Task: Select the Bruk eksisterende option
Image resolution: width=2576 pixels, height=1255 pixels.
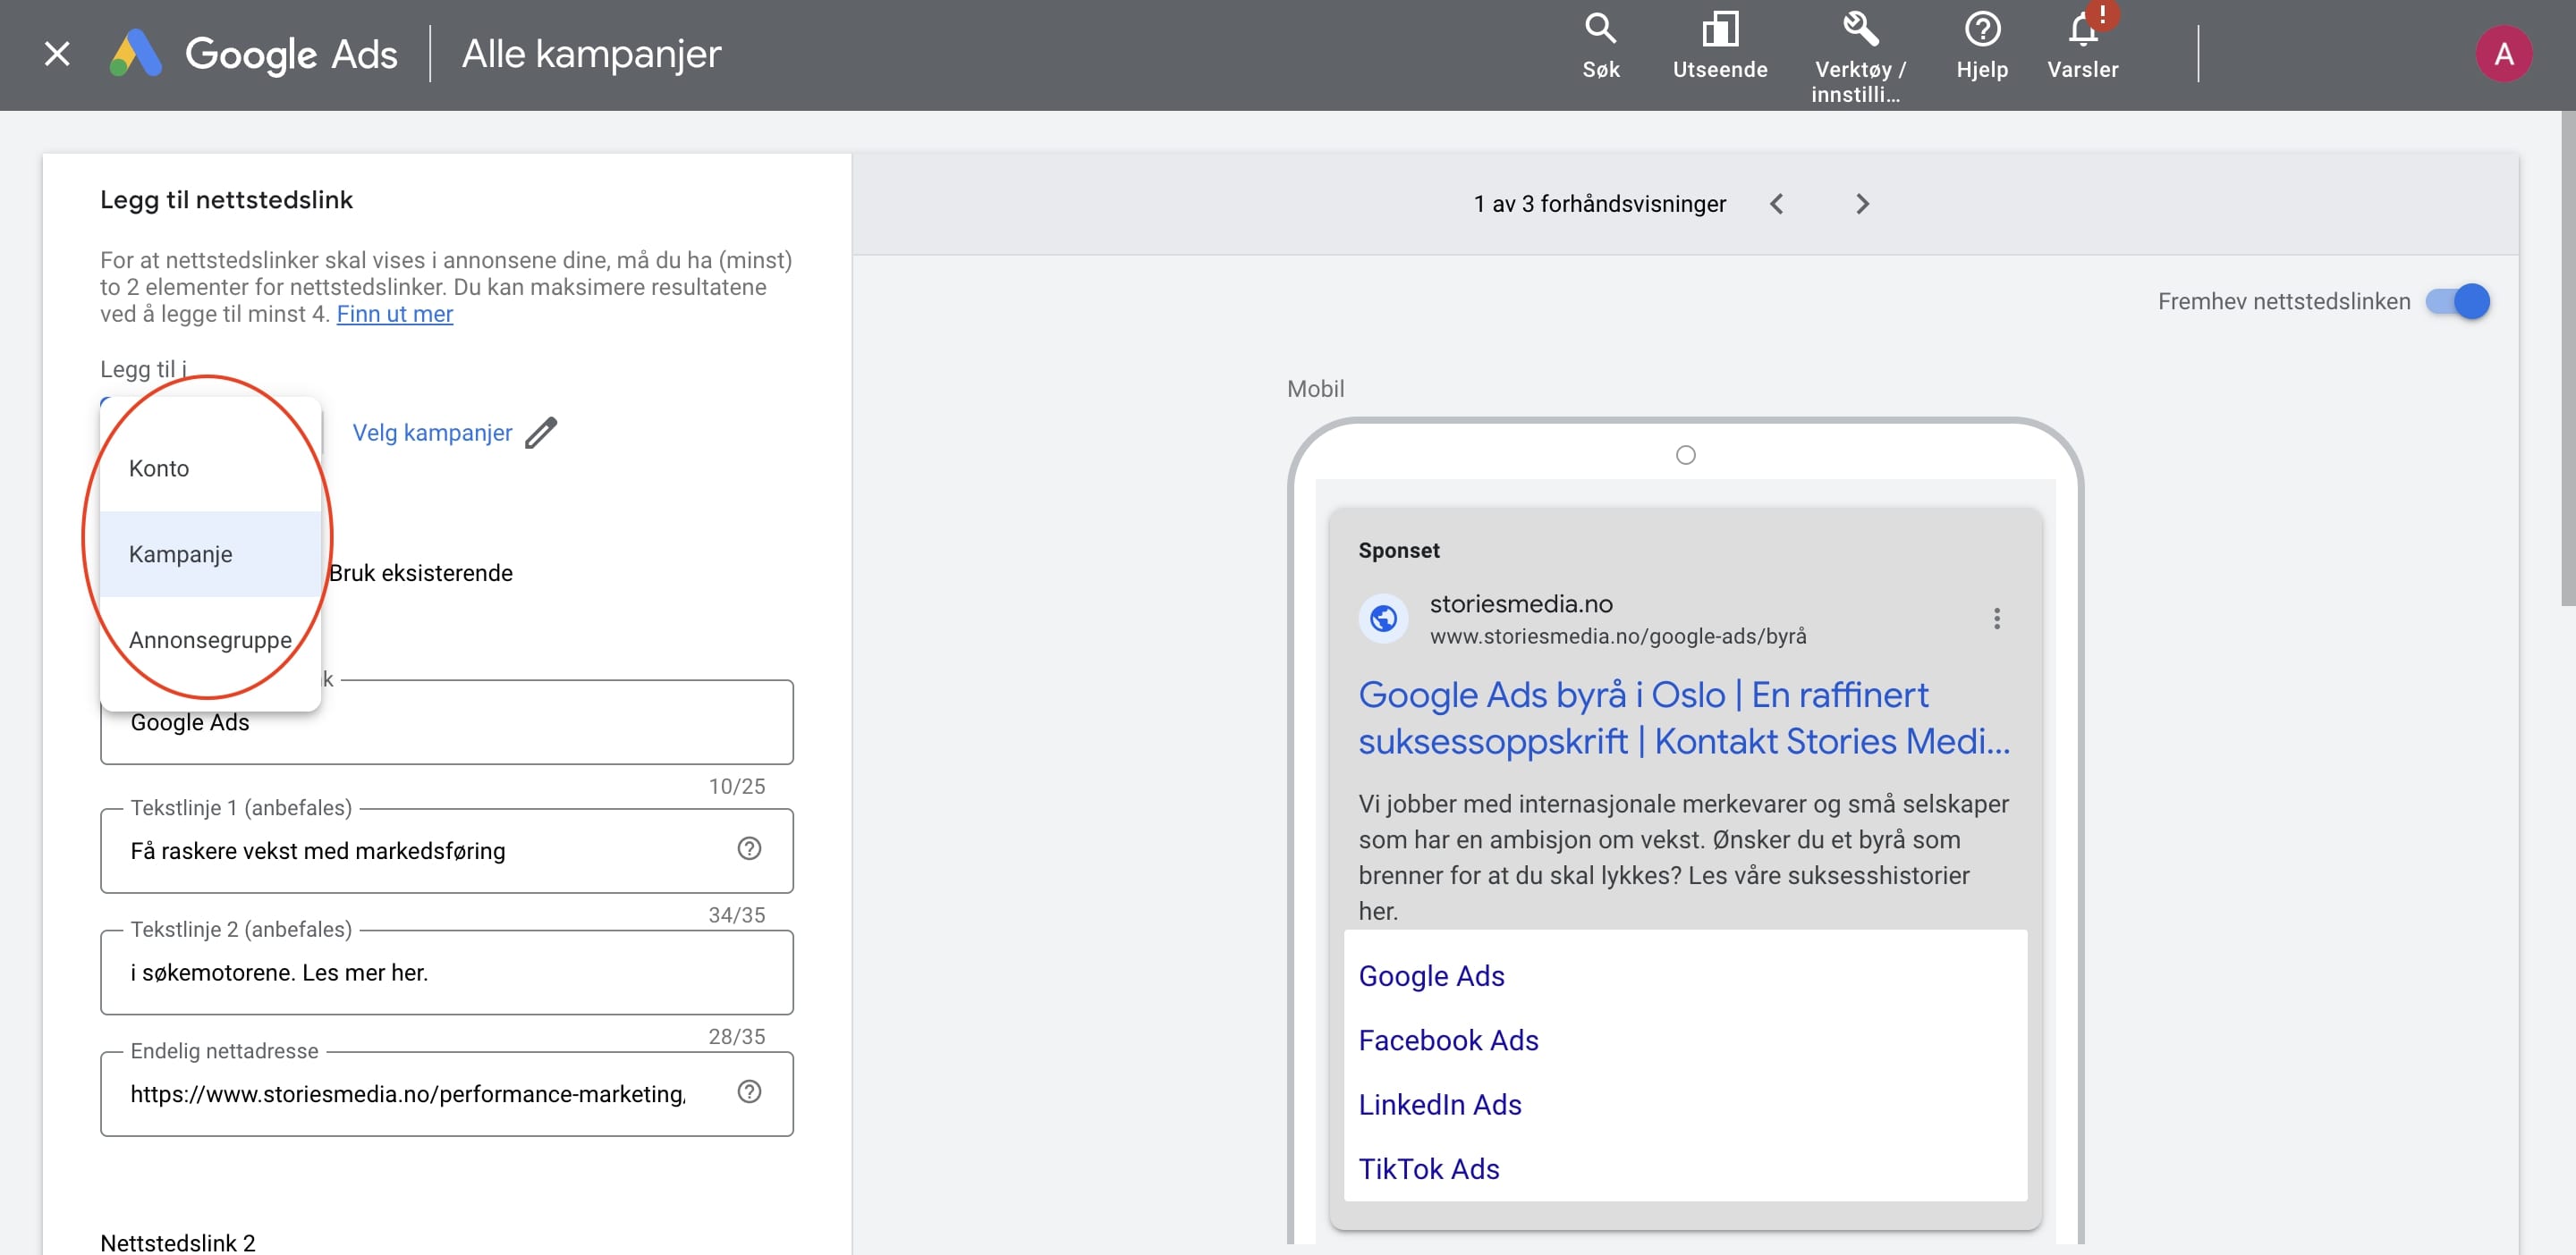Action: (x=420, y=574)
